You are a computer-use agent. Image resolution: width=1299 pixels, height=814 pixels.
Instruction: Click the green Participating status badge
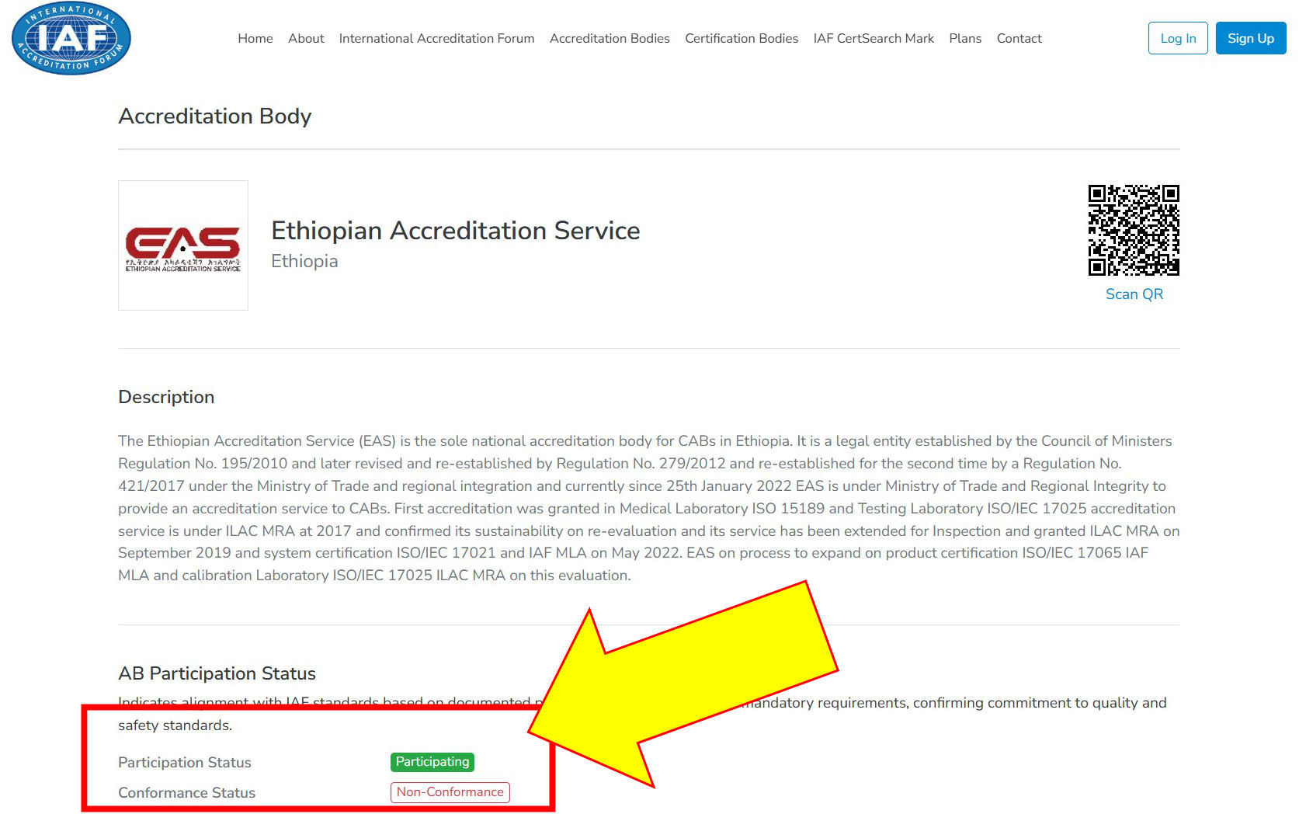(x=432, y=762)
